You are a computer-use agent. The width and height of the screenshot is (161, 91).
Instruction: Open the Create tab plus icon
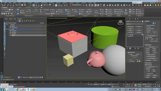(x=127, y=19)
